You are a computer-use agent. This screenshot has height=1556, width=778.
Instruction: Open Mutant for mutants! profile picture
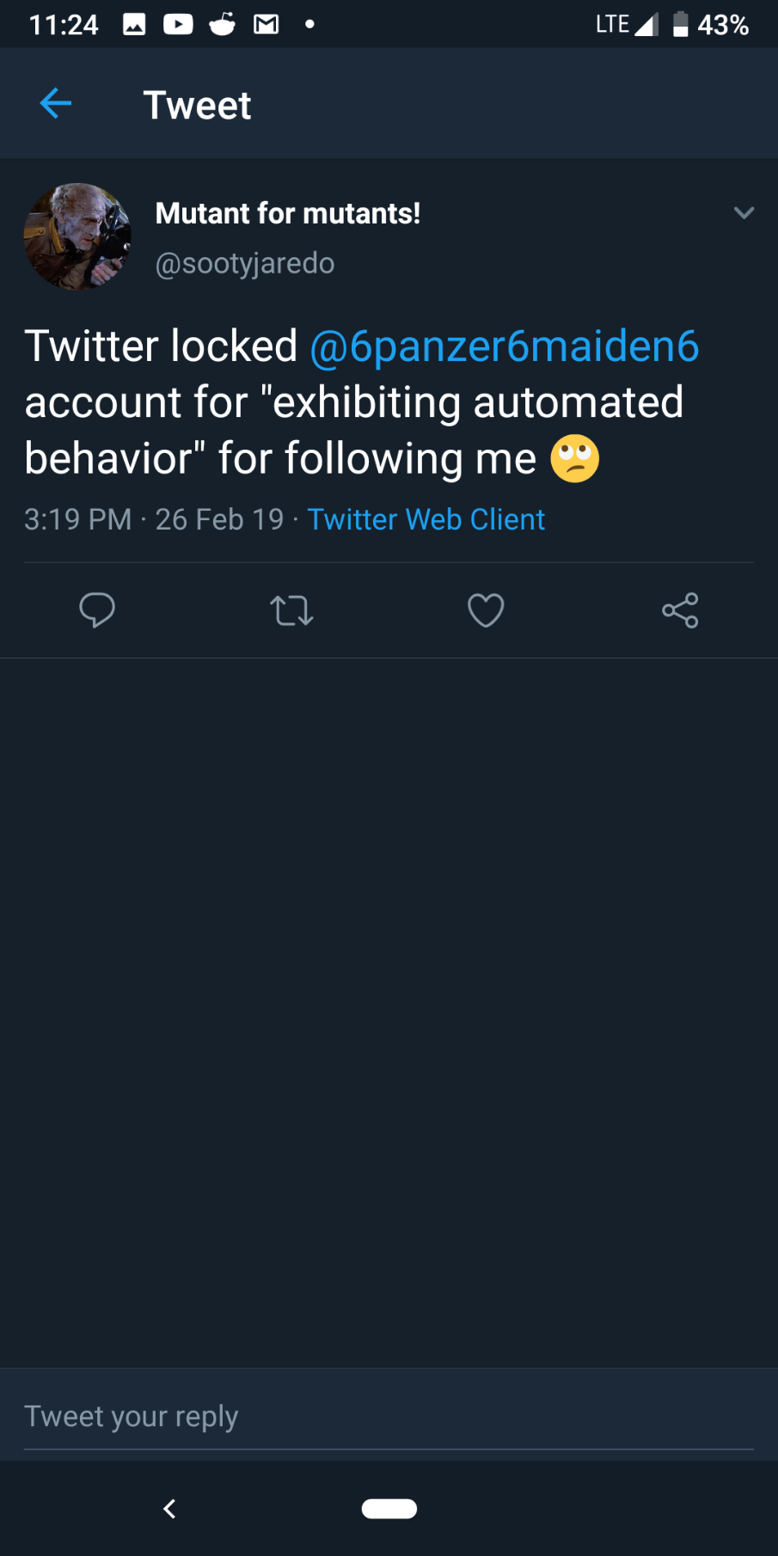point(77,236)
